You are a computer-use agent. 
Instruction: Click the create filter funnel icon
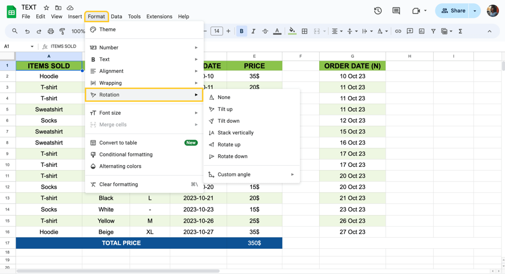click(433, 31)
